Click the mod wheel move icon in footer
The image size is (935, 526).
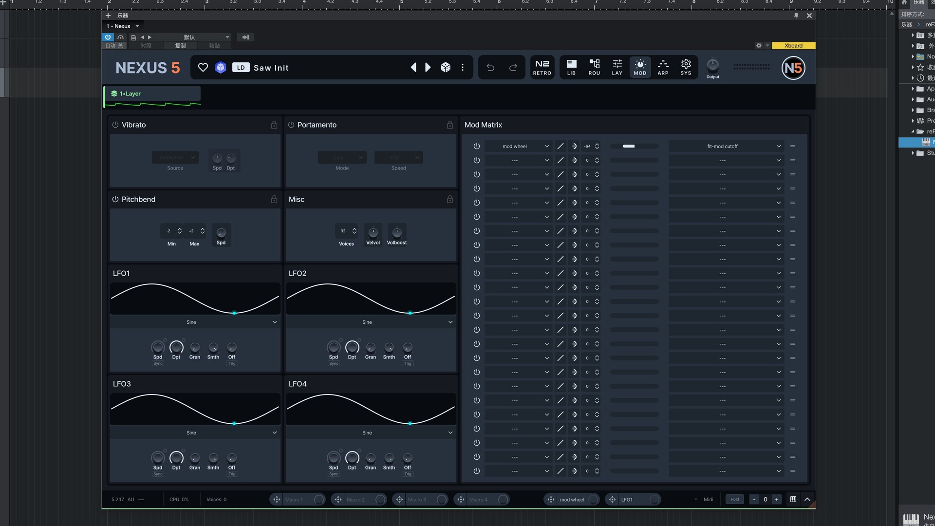coord(551,500)
